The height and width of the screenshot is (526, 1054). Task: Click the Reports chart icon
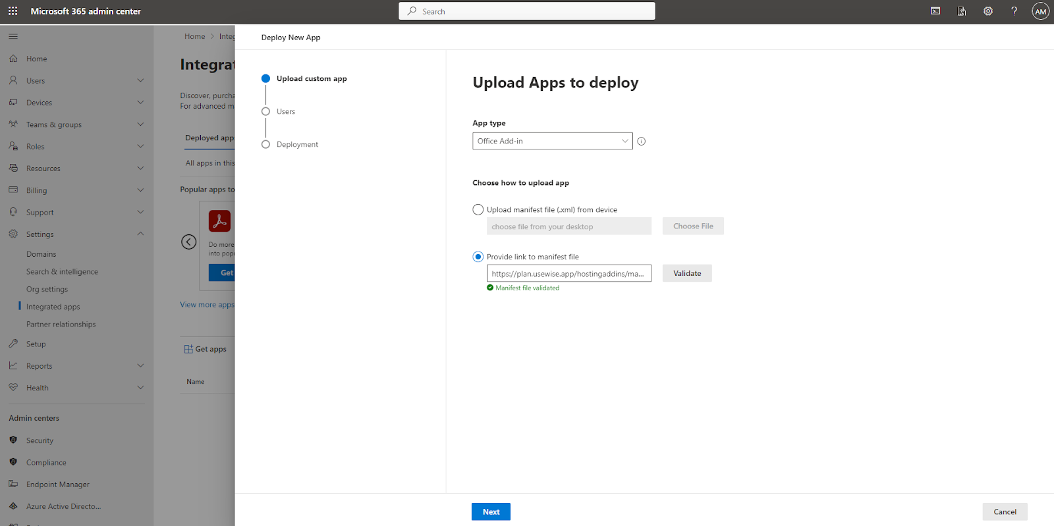tap(13, 365)
